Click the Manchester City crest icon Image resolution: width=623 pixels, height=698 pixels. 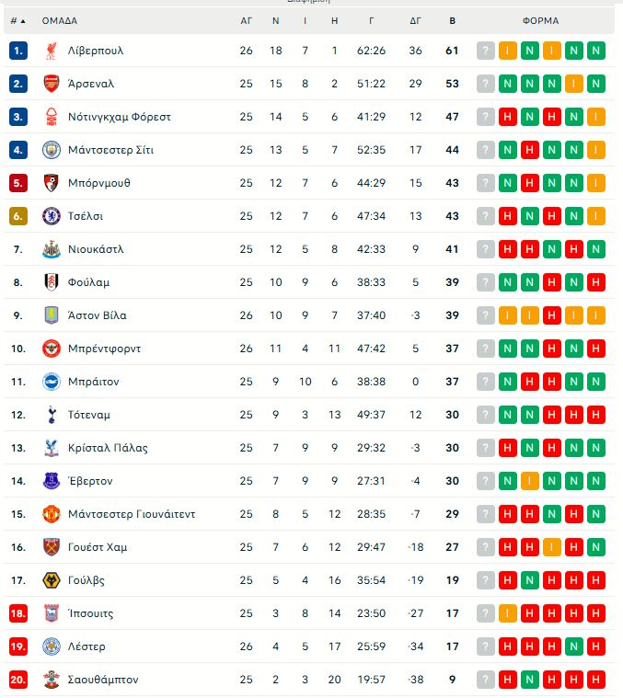[x=52, y=150]
